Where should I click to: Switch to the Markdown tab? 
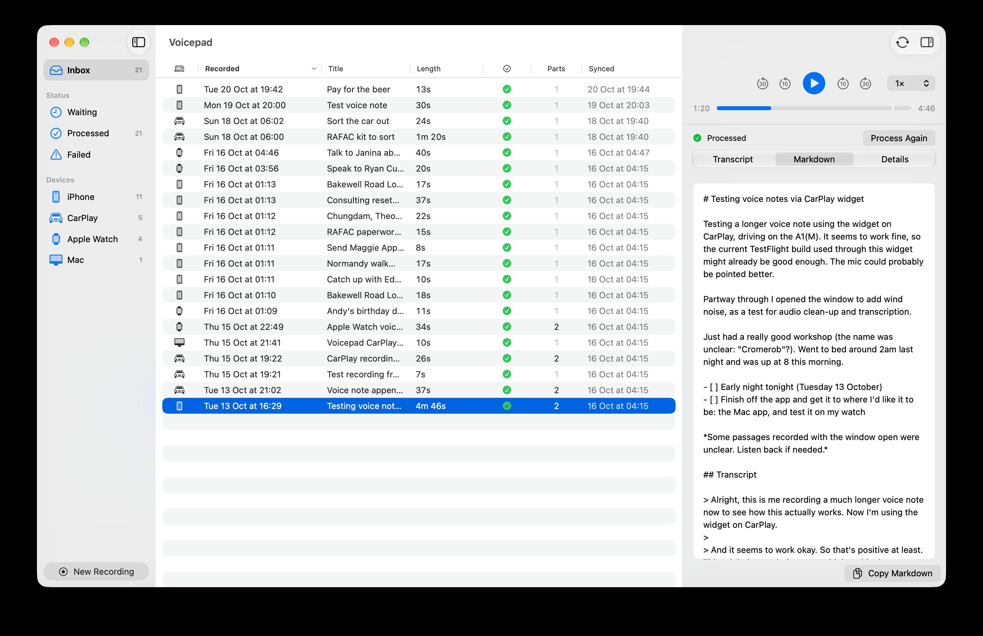point(814,159)
